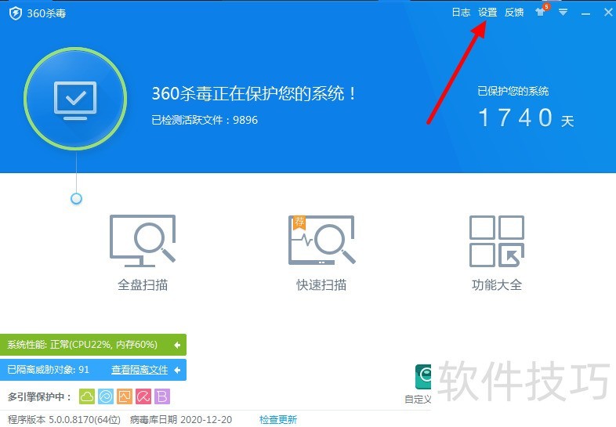This screenshot has width=616, height=427.
Task: Click the 查看隔离文件 link
Action: click(x=140, y=370)
